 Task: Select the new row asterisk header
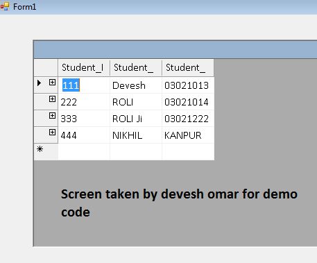coord(46,151)
